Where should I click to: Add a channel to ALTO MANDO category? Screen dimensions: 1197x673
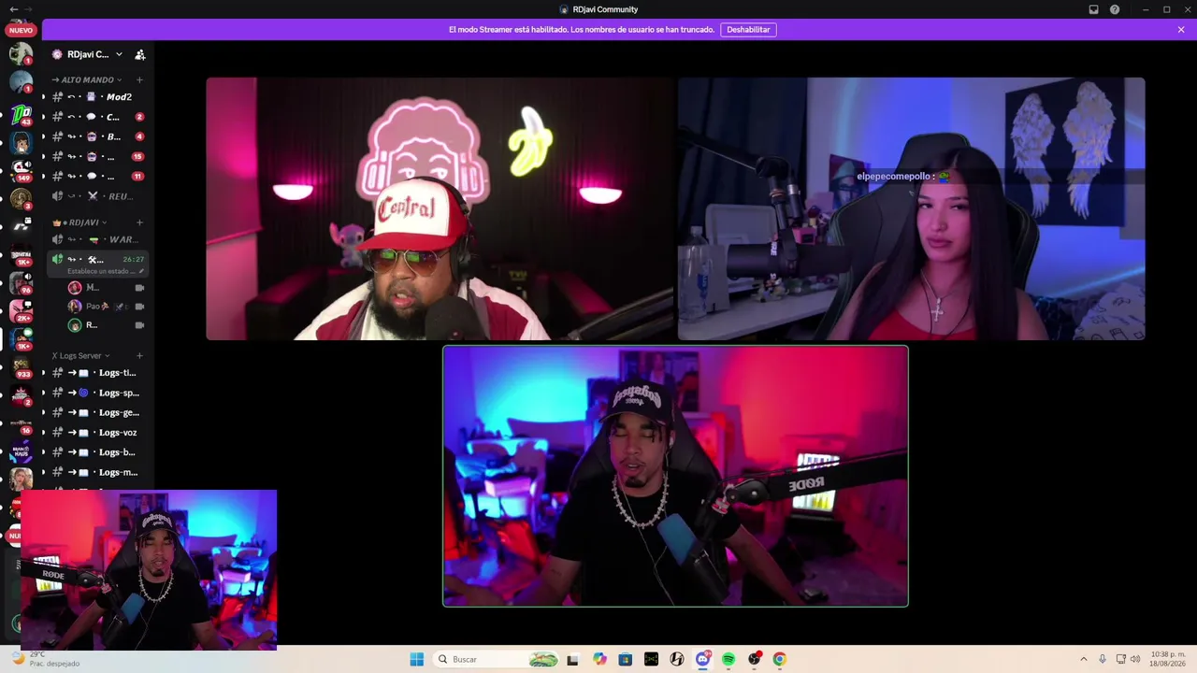[139, 79]
